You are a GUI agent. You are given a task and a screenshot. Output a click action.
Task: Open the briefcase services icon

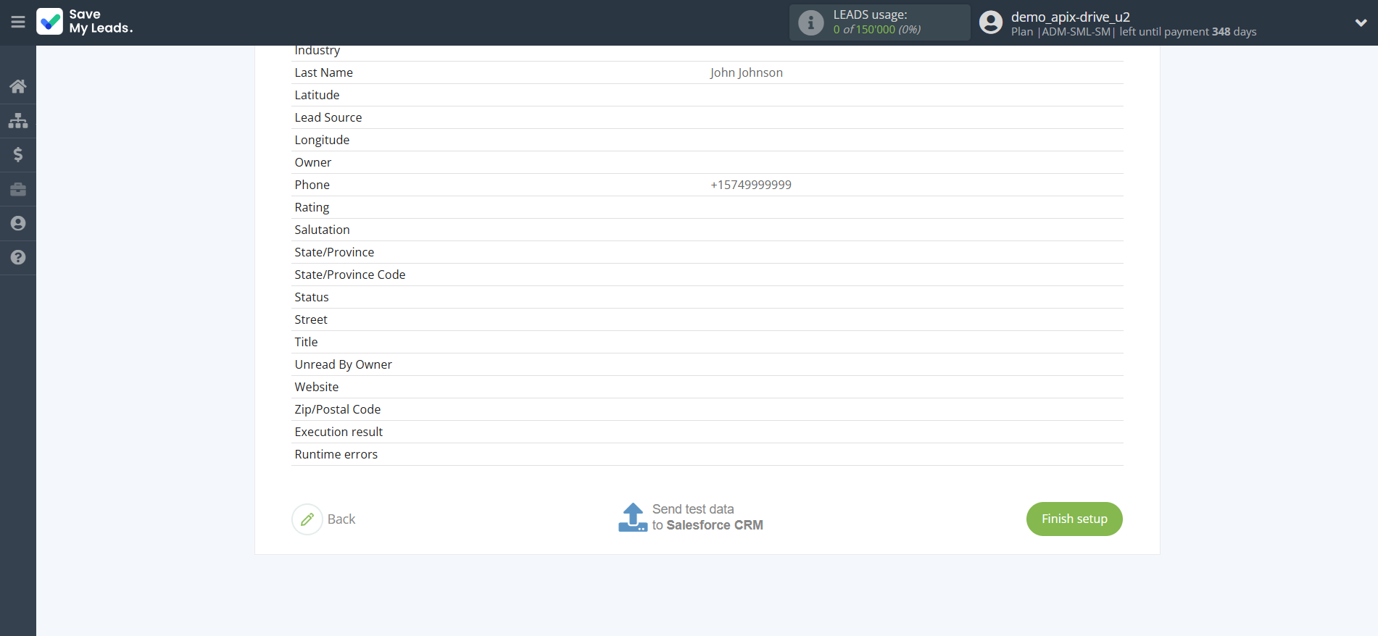click(x=18, y=189)
